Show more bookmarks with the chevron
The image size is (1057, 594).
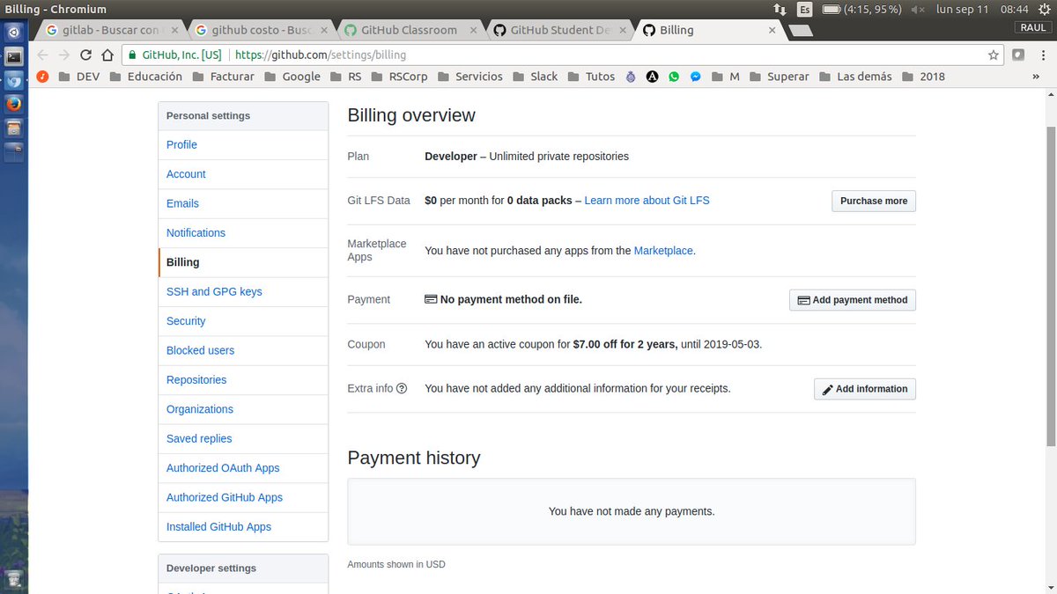[1036, 77]
